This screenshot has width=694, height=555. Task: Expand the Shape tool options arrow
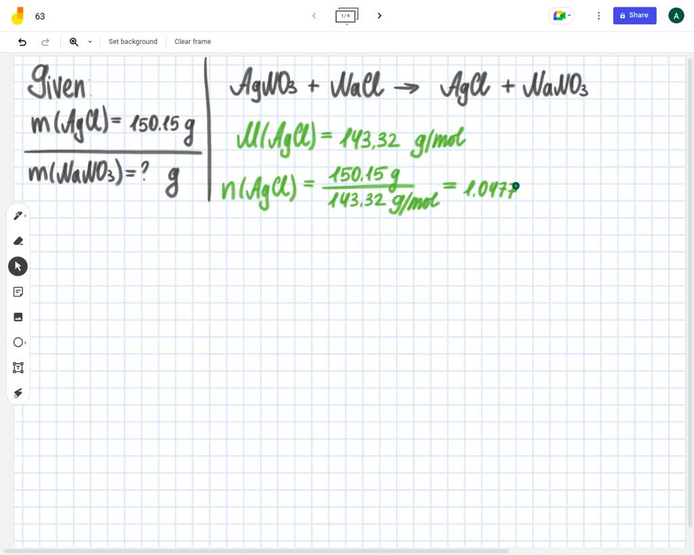(x=25, y=342)
